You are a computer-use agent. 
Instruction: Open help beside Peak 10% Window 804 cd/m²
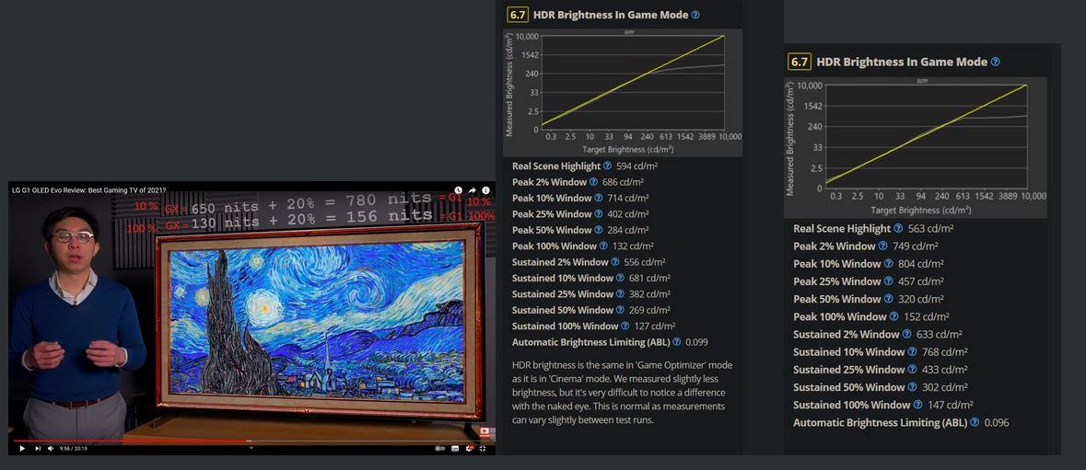[889, 263]
